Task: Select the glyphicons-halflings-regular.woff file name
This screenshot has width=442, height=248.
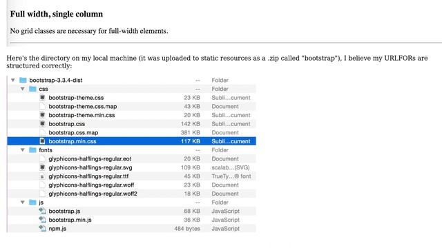Action: pos(91,185)
